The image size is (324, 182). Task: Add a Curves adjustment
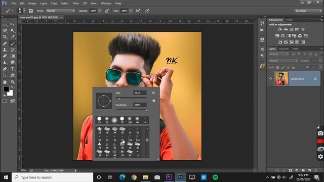tap(292, 29)
